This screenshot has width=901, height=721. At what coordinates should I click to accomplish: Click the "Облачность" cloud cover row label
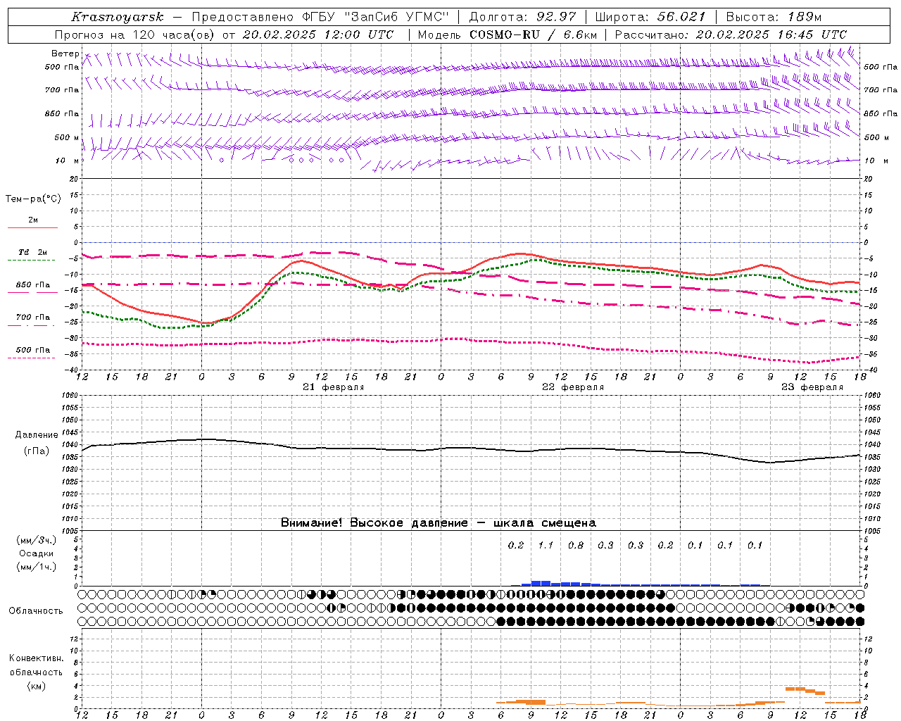[36, 610]
